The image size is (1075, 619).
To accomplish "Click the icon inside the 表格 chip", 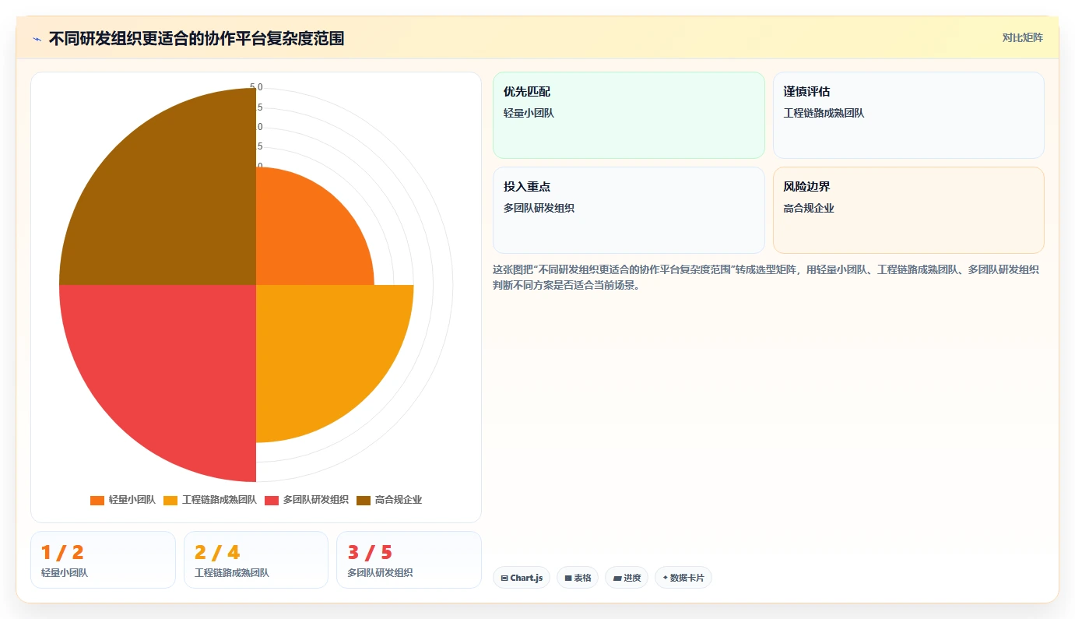I will pos(568,579).
